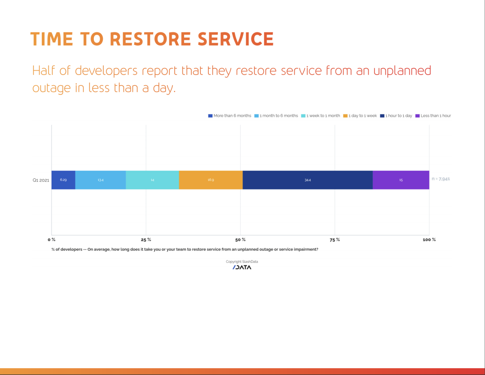
Task: Click the 'n = 7,941' sample size label
Action: coord(441,179)
